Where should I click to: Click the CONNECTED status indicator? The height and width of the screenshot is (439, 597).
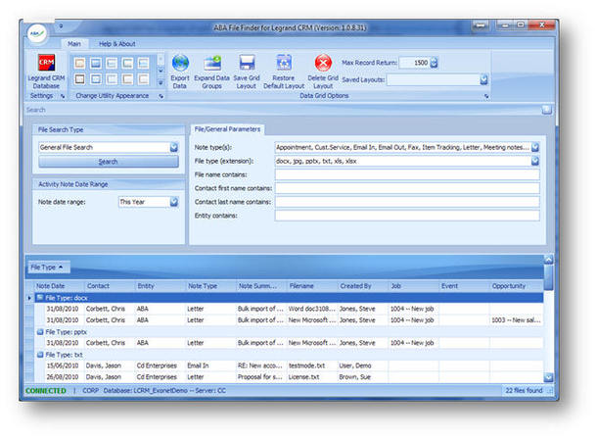click(x=46, y=391)
